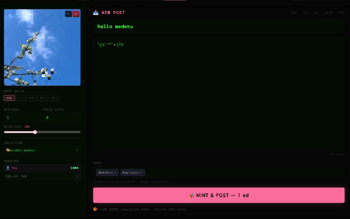Click the user icon beside You
Viewport: 350px width, 219px height.
8,168
